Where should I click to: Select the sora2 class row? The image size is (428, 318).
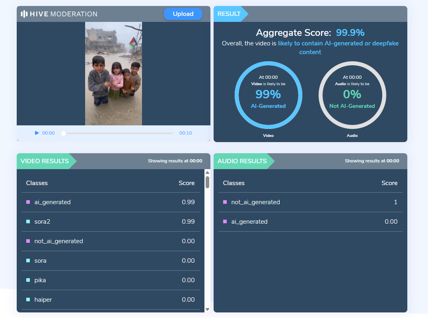point(110,222)
